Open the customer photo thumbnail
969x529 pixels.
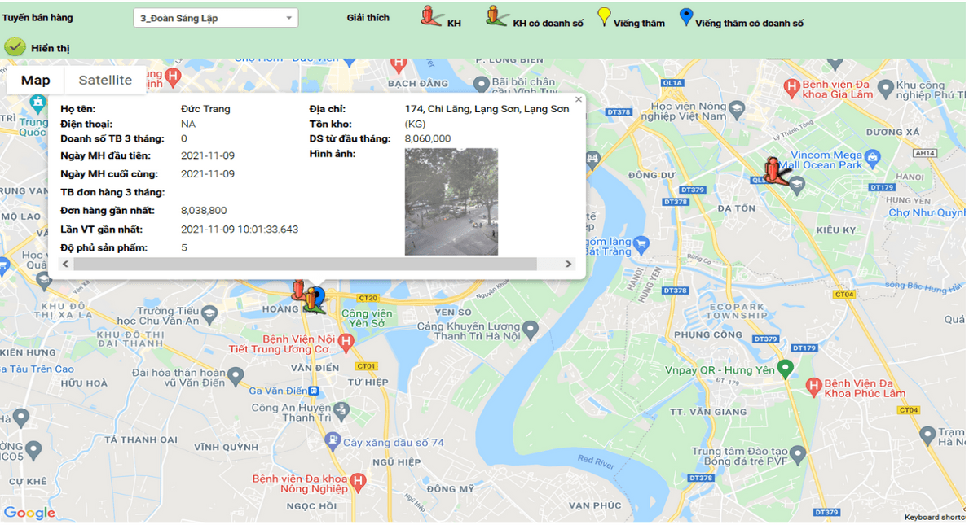(x=451, y=202)
